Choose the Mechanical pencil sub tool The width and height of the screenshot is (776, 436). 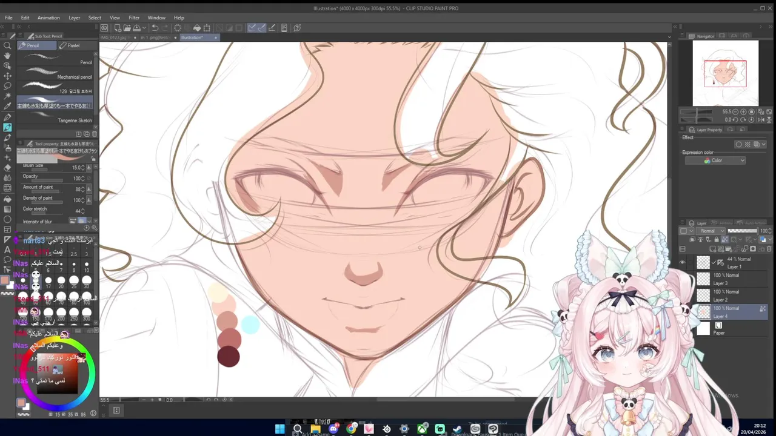56,73
